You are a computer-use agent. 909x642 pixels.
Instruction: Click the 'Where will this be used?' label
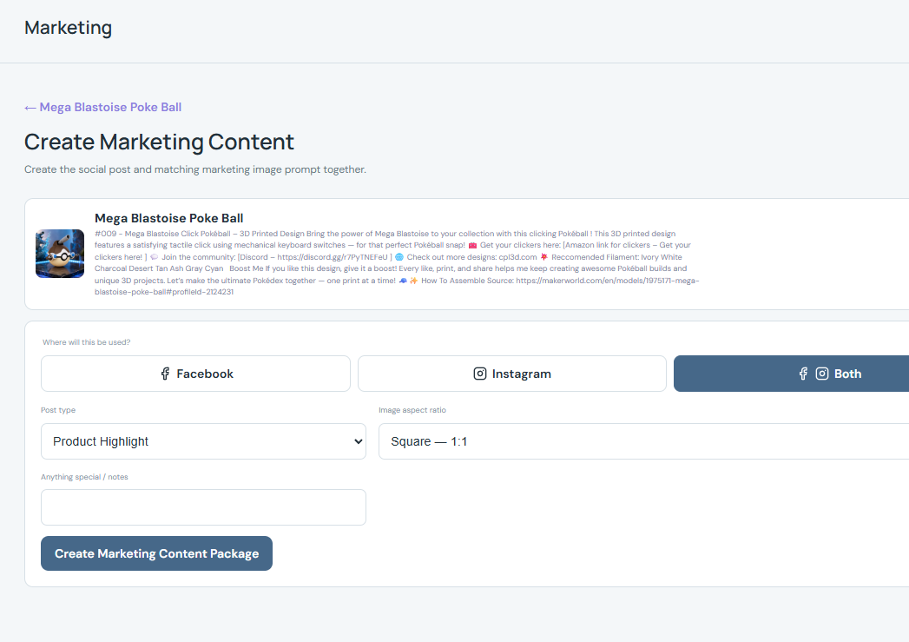(x=86, y=342)
